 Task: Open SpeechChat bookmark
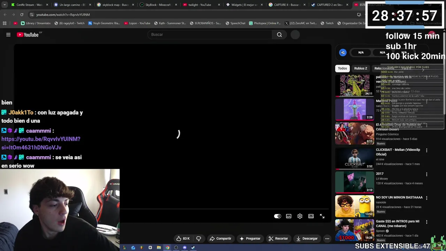coord(235,23)
